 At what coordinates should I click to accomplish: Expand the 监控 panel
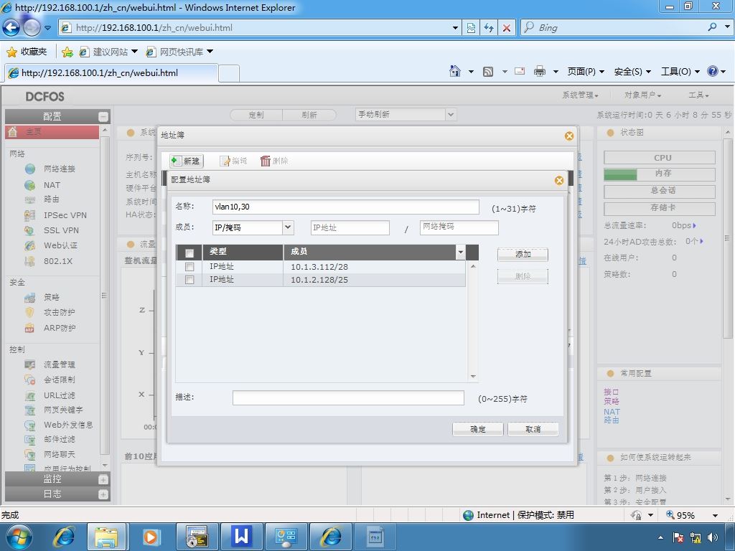click(x=103, y=480)
